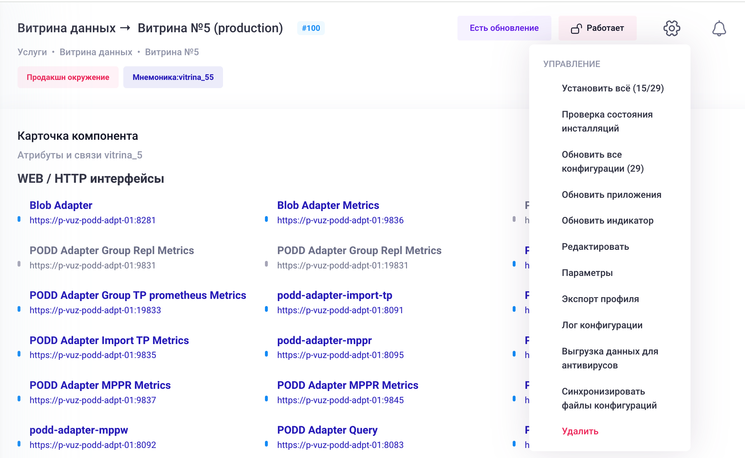Toggle the indicator next to PODD Adapter Import TP Metrics
This screenshot has height=458, width=745.
(x=20, y=355)
